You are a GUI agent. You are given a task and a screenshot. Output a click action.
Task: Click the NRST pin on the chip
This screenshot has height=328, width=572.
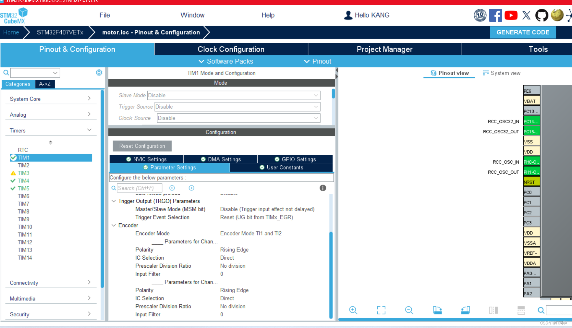[531, 182]
